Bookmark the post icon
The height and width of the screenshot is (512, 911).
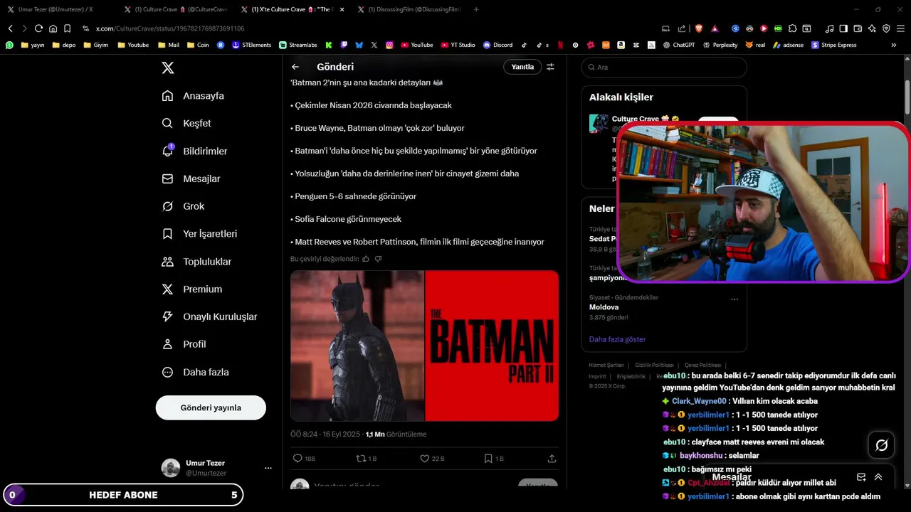pyautogui.click(x=493, y=459)
